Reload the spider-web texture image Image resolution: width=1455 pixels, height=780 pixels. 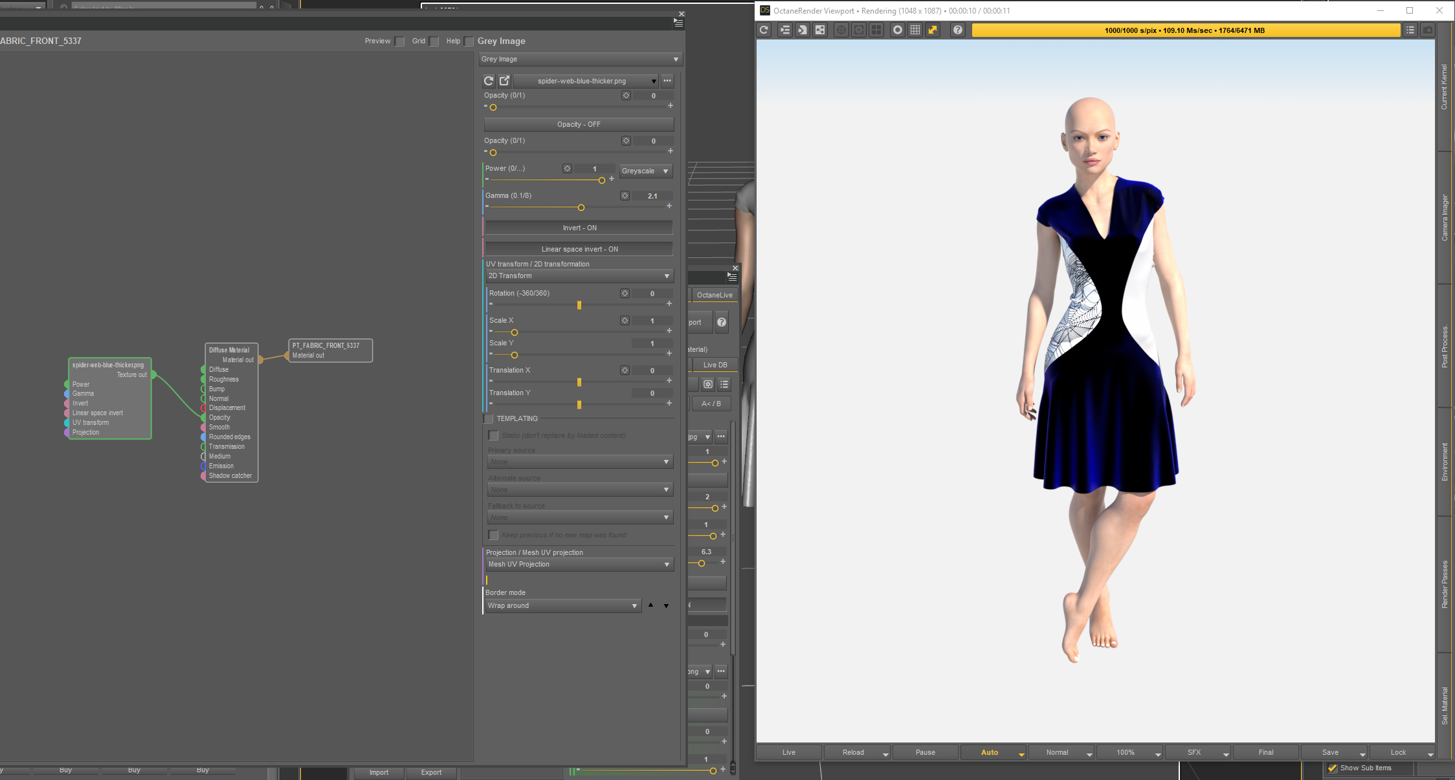pos(489,81)
